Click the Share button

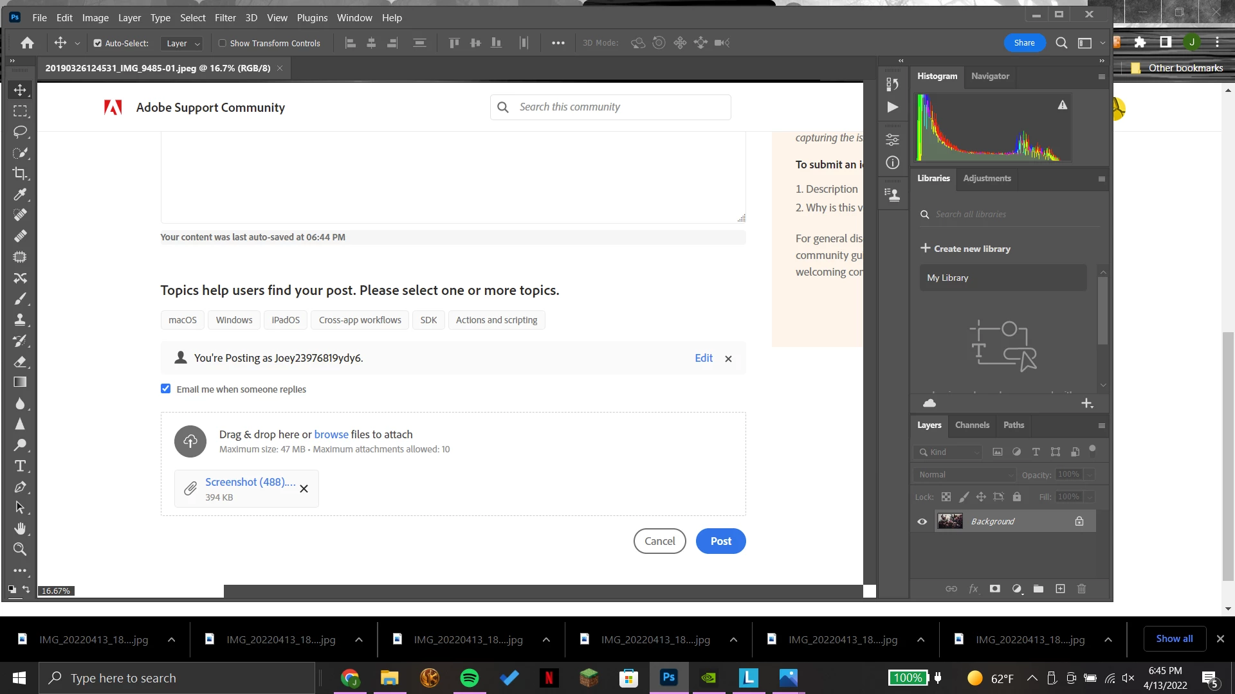pyautogui.click(x=1024, y=42)
